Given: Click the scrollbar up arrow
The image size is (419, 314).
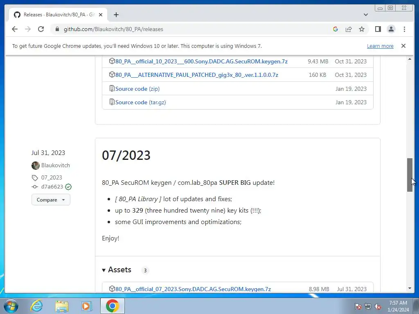Looking at the screenshot, I should (410, 59).
